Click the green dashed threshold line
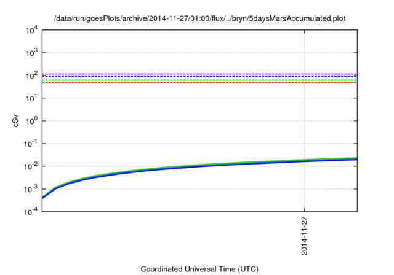The width and height of the screenshot is (394, 275). click(x=199, y=80)
